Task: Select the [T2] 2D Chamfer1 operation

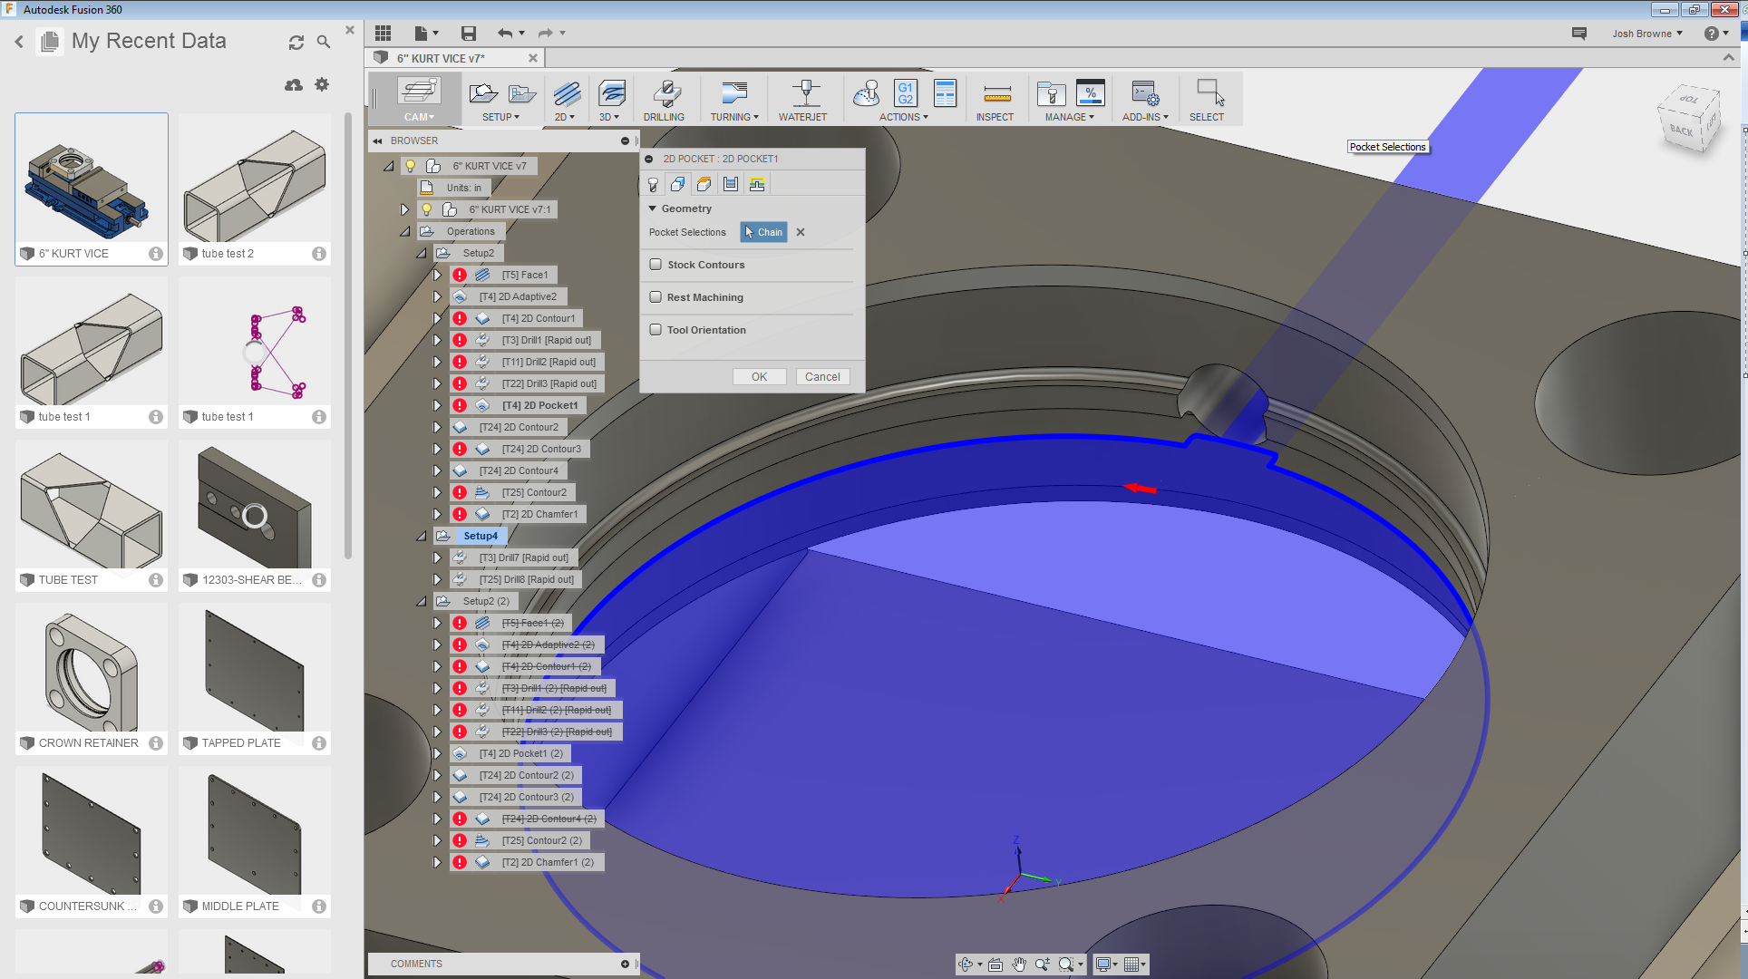Action: click(539, 514)
